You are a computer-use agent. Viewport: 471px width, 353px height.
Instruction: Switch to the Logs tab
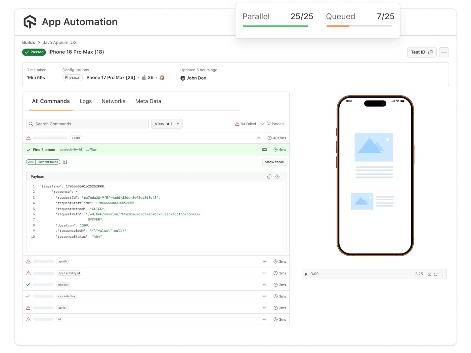(x=85, y=101)
